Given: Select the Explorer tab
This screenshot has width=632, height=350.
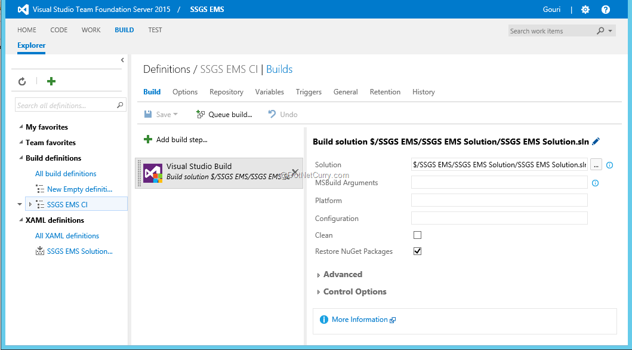Looking at the screenshot, I should 32,45.
